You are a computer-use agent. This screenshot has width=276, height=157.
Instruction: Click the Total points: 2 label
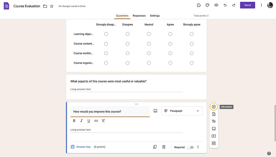201,16
